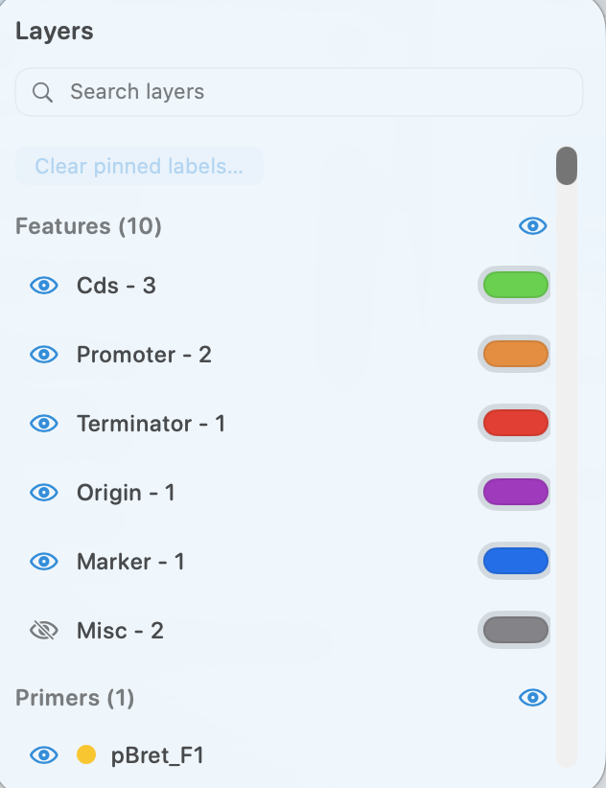This screenshot has height=788, width=606.
Task: Click the eye icon next to Primers header
Action: tap(532, 698)
